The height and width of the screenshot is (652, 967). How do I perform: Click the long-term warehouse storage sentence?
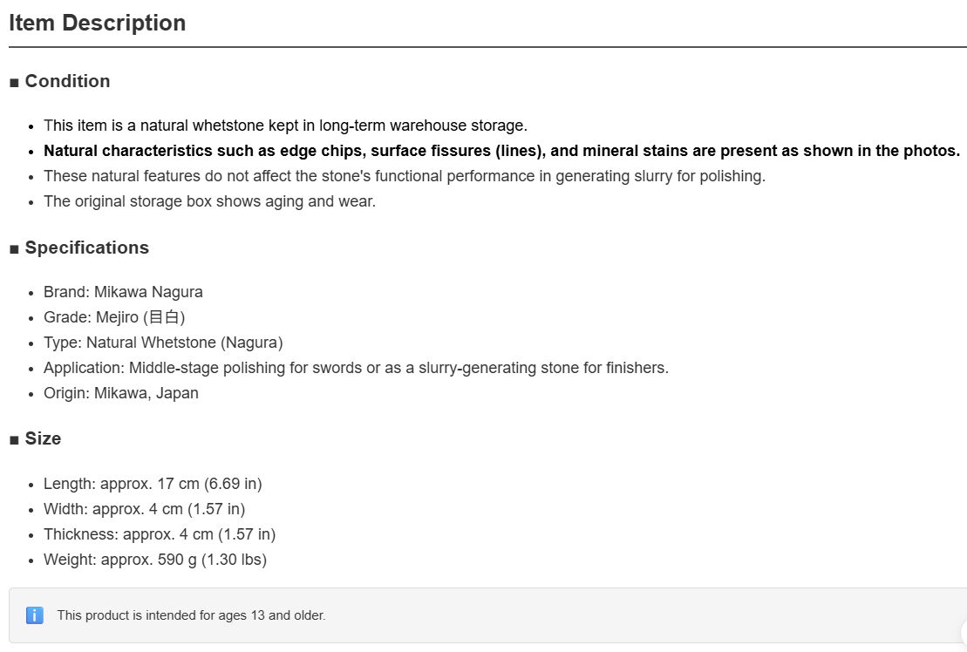coord(285,126)
